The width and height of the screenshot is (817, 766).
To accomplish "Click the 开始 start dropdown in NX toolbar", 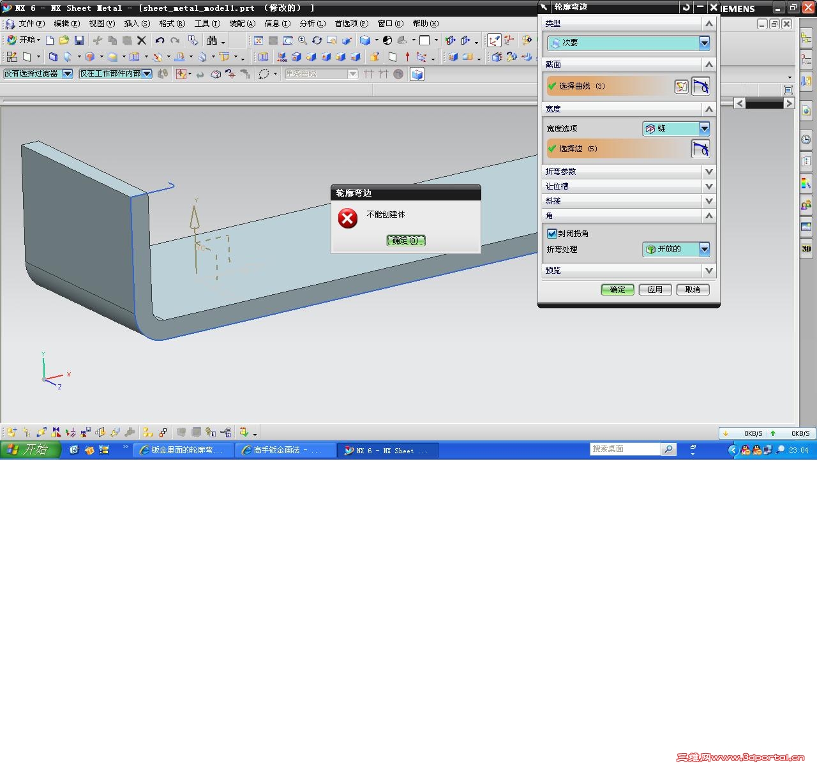I will [24, 40].
